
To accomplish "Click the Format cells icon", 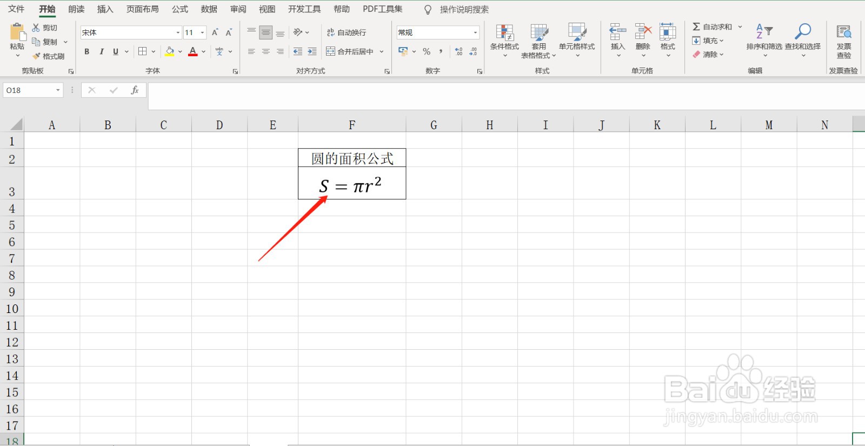I will (x=668, y=32).
